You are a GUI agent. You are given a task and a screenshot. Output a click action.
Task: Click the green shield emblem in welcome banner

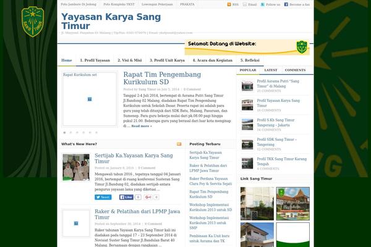pos(302,47)
